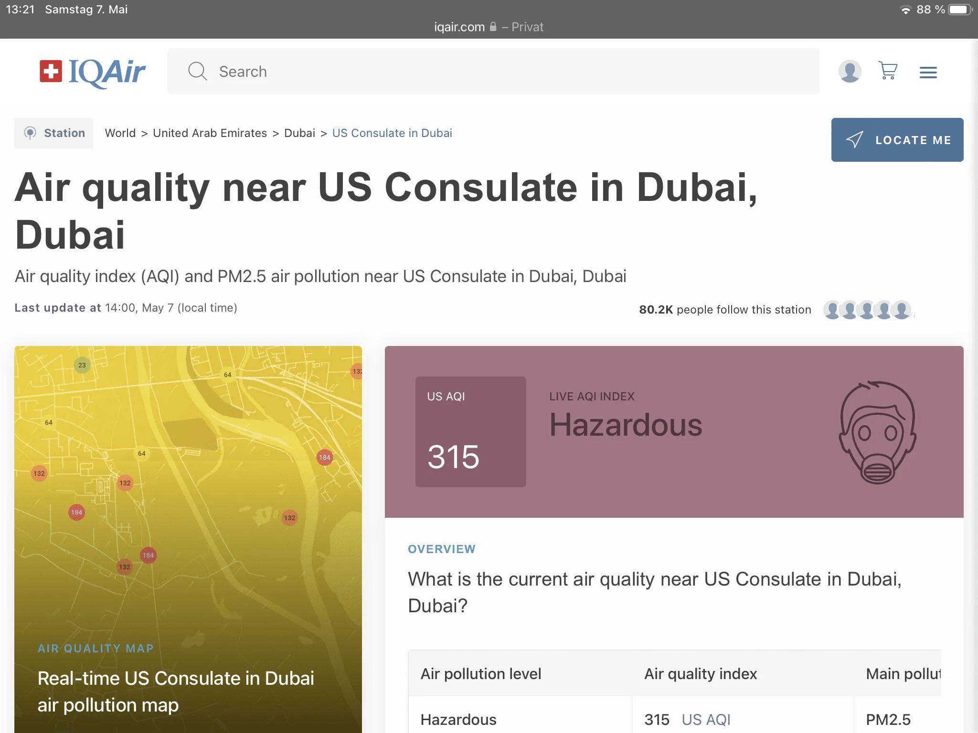Click the Station label button
978x733 pixels.
pyautogui.click(x=53, y=133)
